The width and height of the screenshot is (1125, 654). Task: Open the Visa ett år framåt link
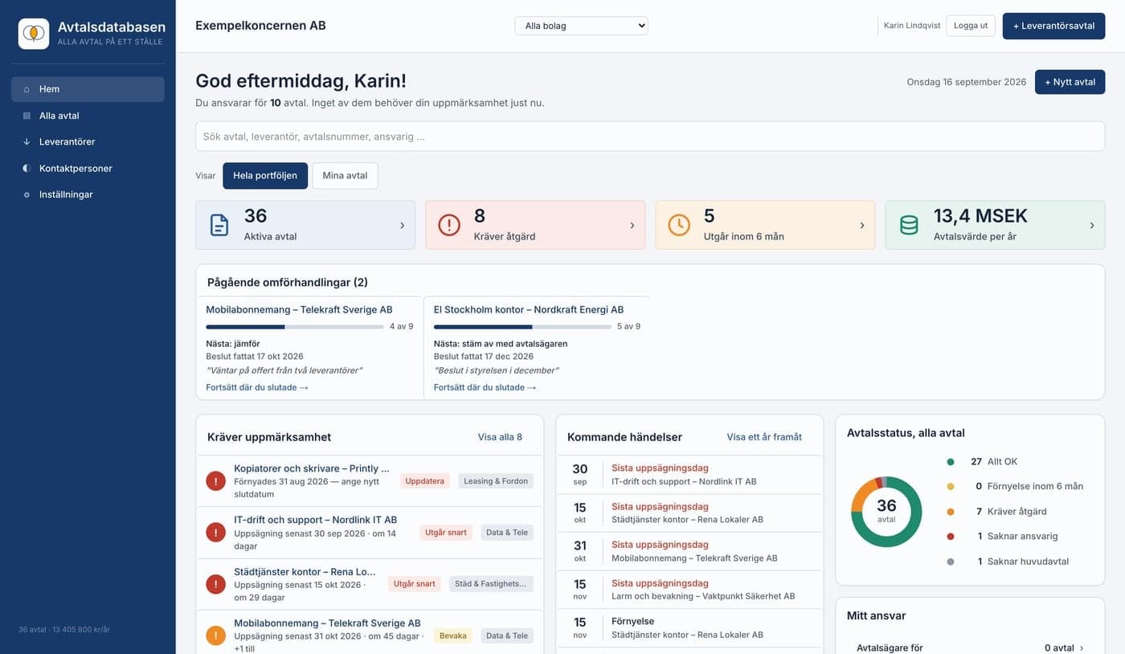(x=764, y=437)
